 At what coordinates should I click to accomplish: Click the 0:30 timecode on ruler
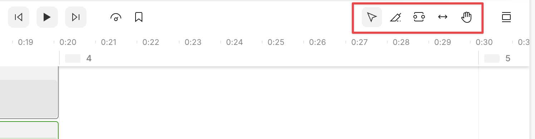(x=484, y=42)
